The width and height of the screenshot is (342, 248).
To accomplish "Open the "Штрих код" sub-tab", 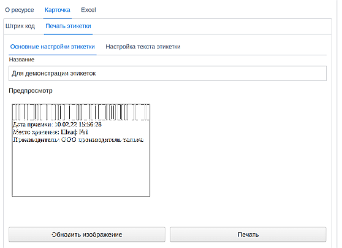I will click(x=20, y=26).
